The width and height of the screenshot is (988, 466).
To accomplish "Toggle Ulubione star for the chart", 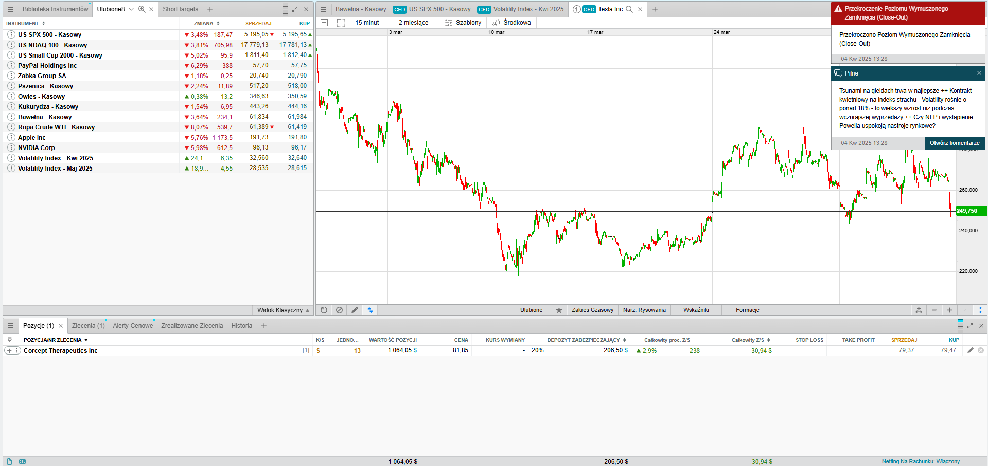I will [x=559, y=310].
